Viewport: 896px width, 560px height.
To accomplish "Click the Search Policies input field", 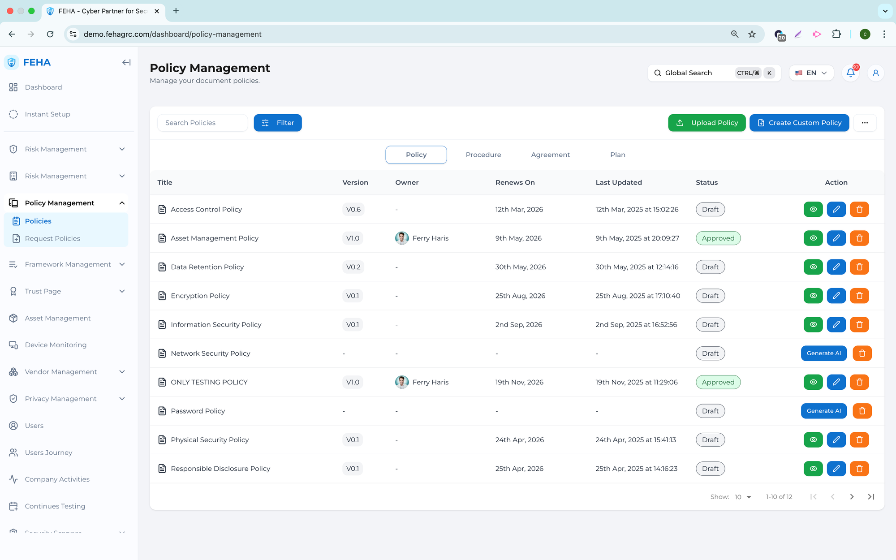I will click(202, 123).
